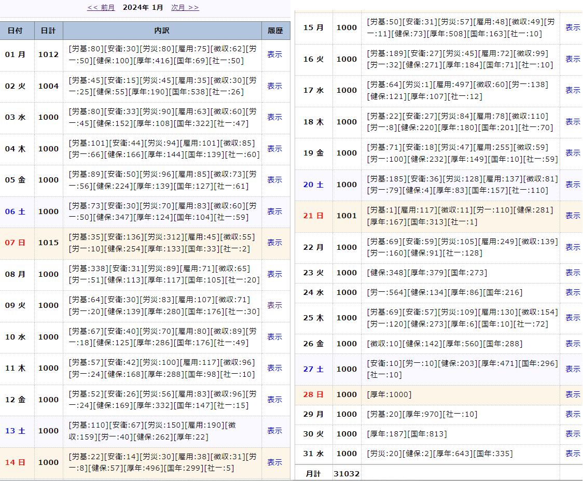Show history for 07 日 row

(x=274, y=243)
